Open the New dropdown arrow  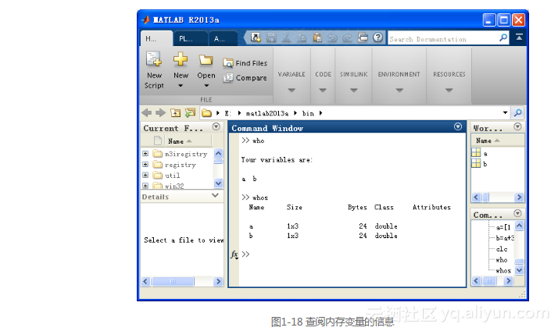(181, 86)
